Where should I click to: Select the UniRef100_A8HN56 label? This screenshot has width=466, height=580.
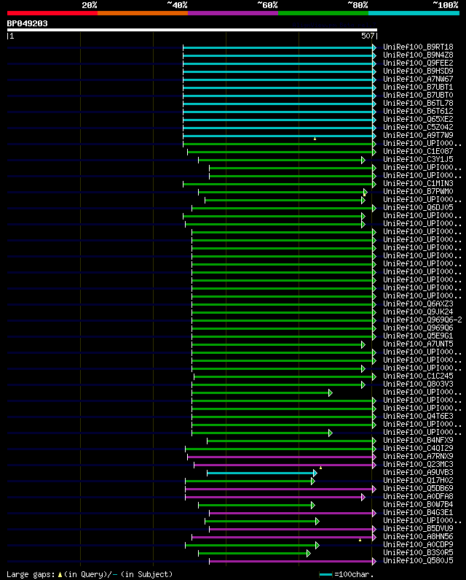[418, 537]
